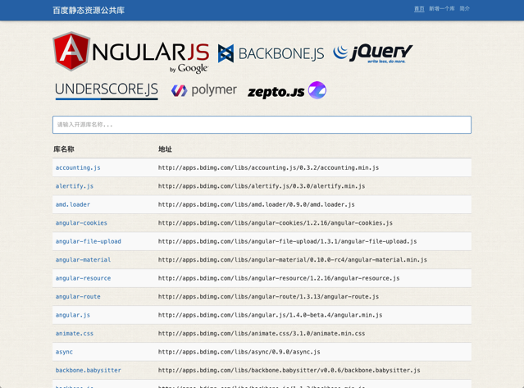
Task: Open the angular-file-upload library link
Action: tap(89, 241)
